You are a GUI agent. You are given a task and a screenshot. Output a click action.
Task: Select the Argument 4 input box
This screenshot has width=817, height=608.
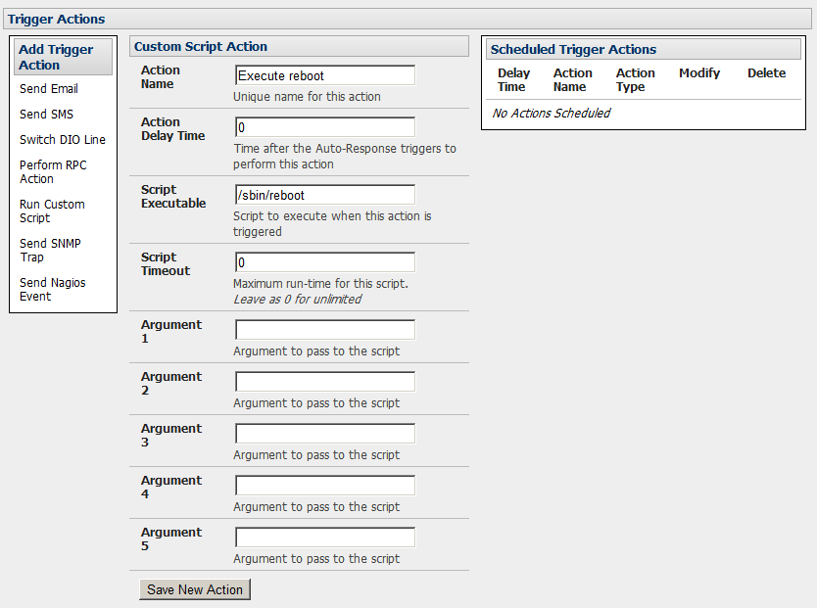(324, 486)
